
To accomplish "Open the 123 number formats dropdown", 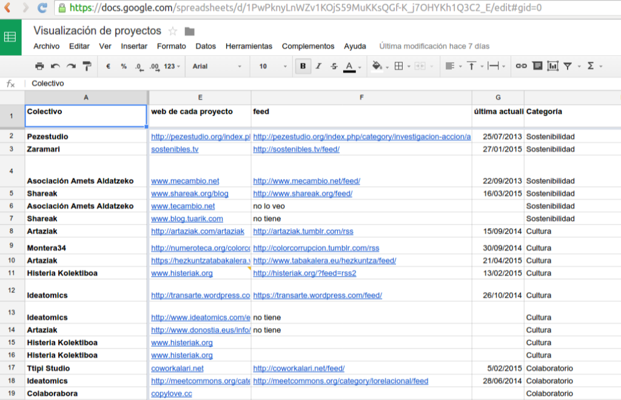I will click(x=172, y=67).
